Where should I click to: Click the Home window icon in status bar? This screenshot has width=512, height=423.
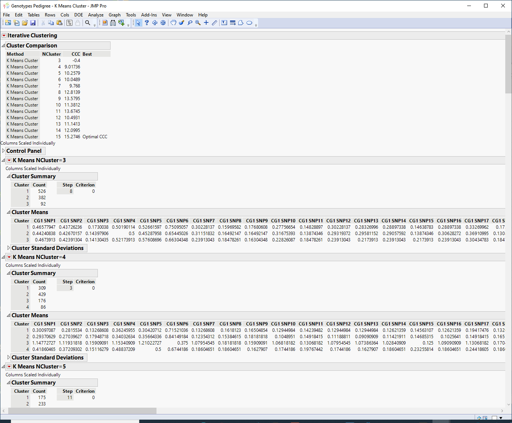(x=479, y=418)
